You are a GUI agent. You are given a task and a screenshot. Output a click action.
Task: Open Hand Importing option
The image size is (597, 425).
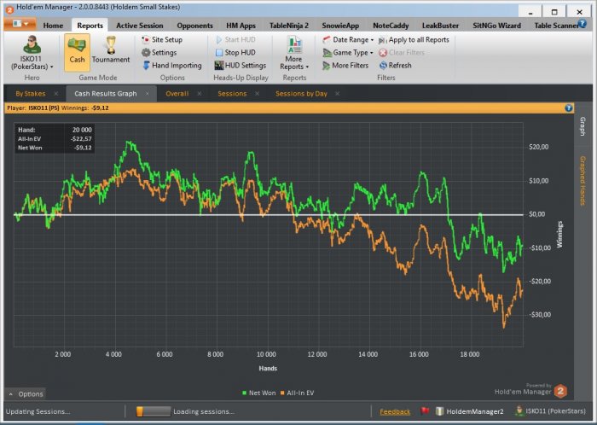click(172, 66)
